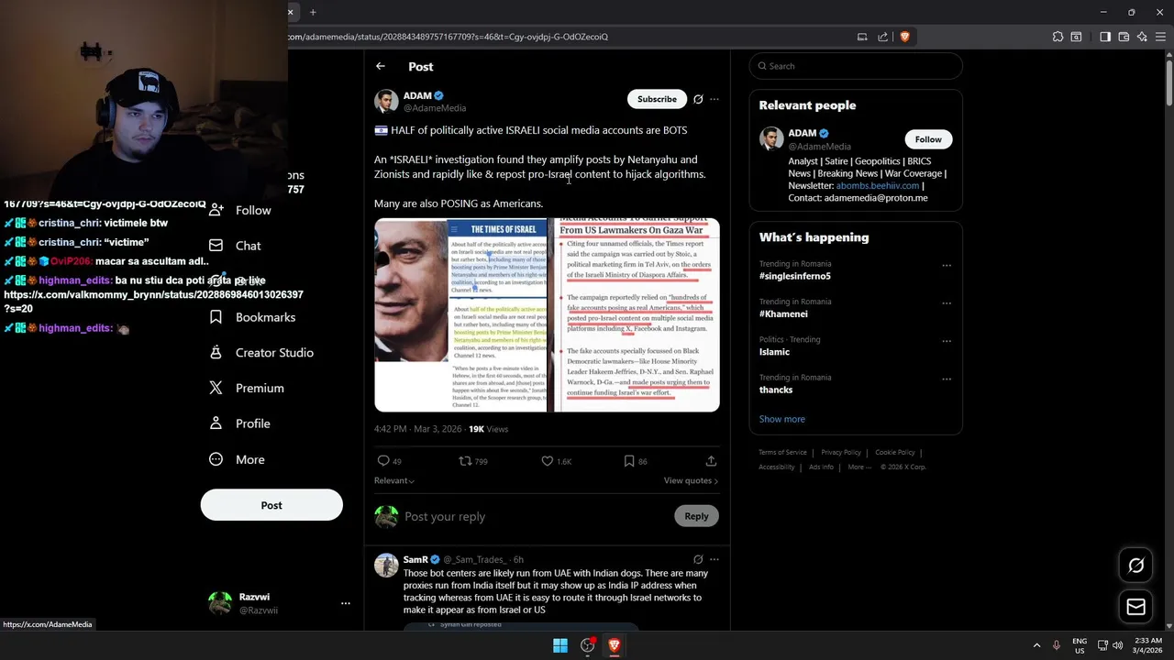
Task: Click the gray Reply button
Action: pyautogui.click(x=696, y=516)
